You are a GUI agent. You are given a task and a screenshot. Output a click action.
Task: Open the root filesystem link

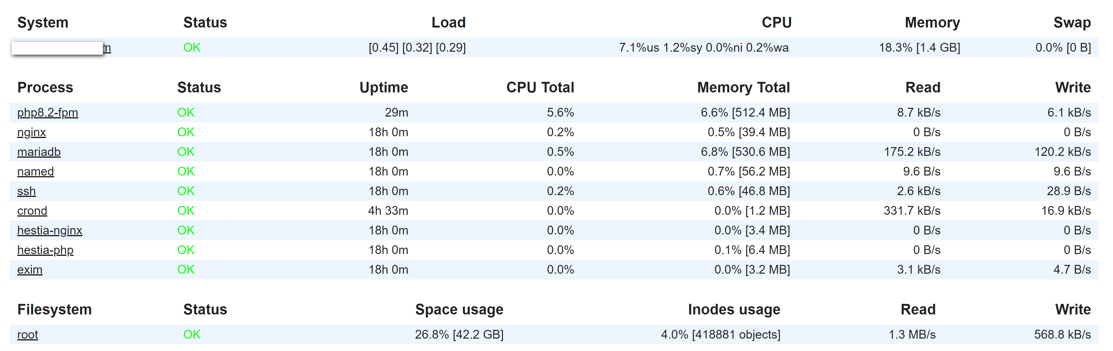28,335
